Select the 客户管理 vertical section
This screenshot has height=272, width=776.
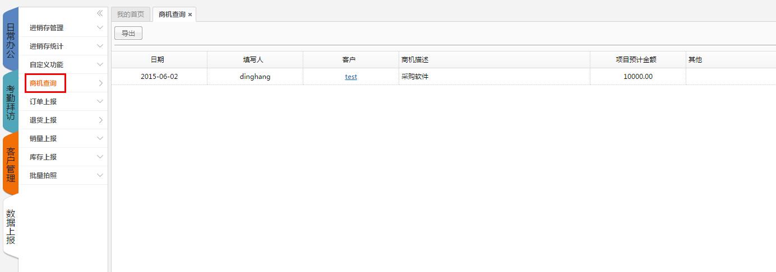click(11, 165)
